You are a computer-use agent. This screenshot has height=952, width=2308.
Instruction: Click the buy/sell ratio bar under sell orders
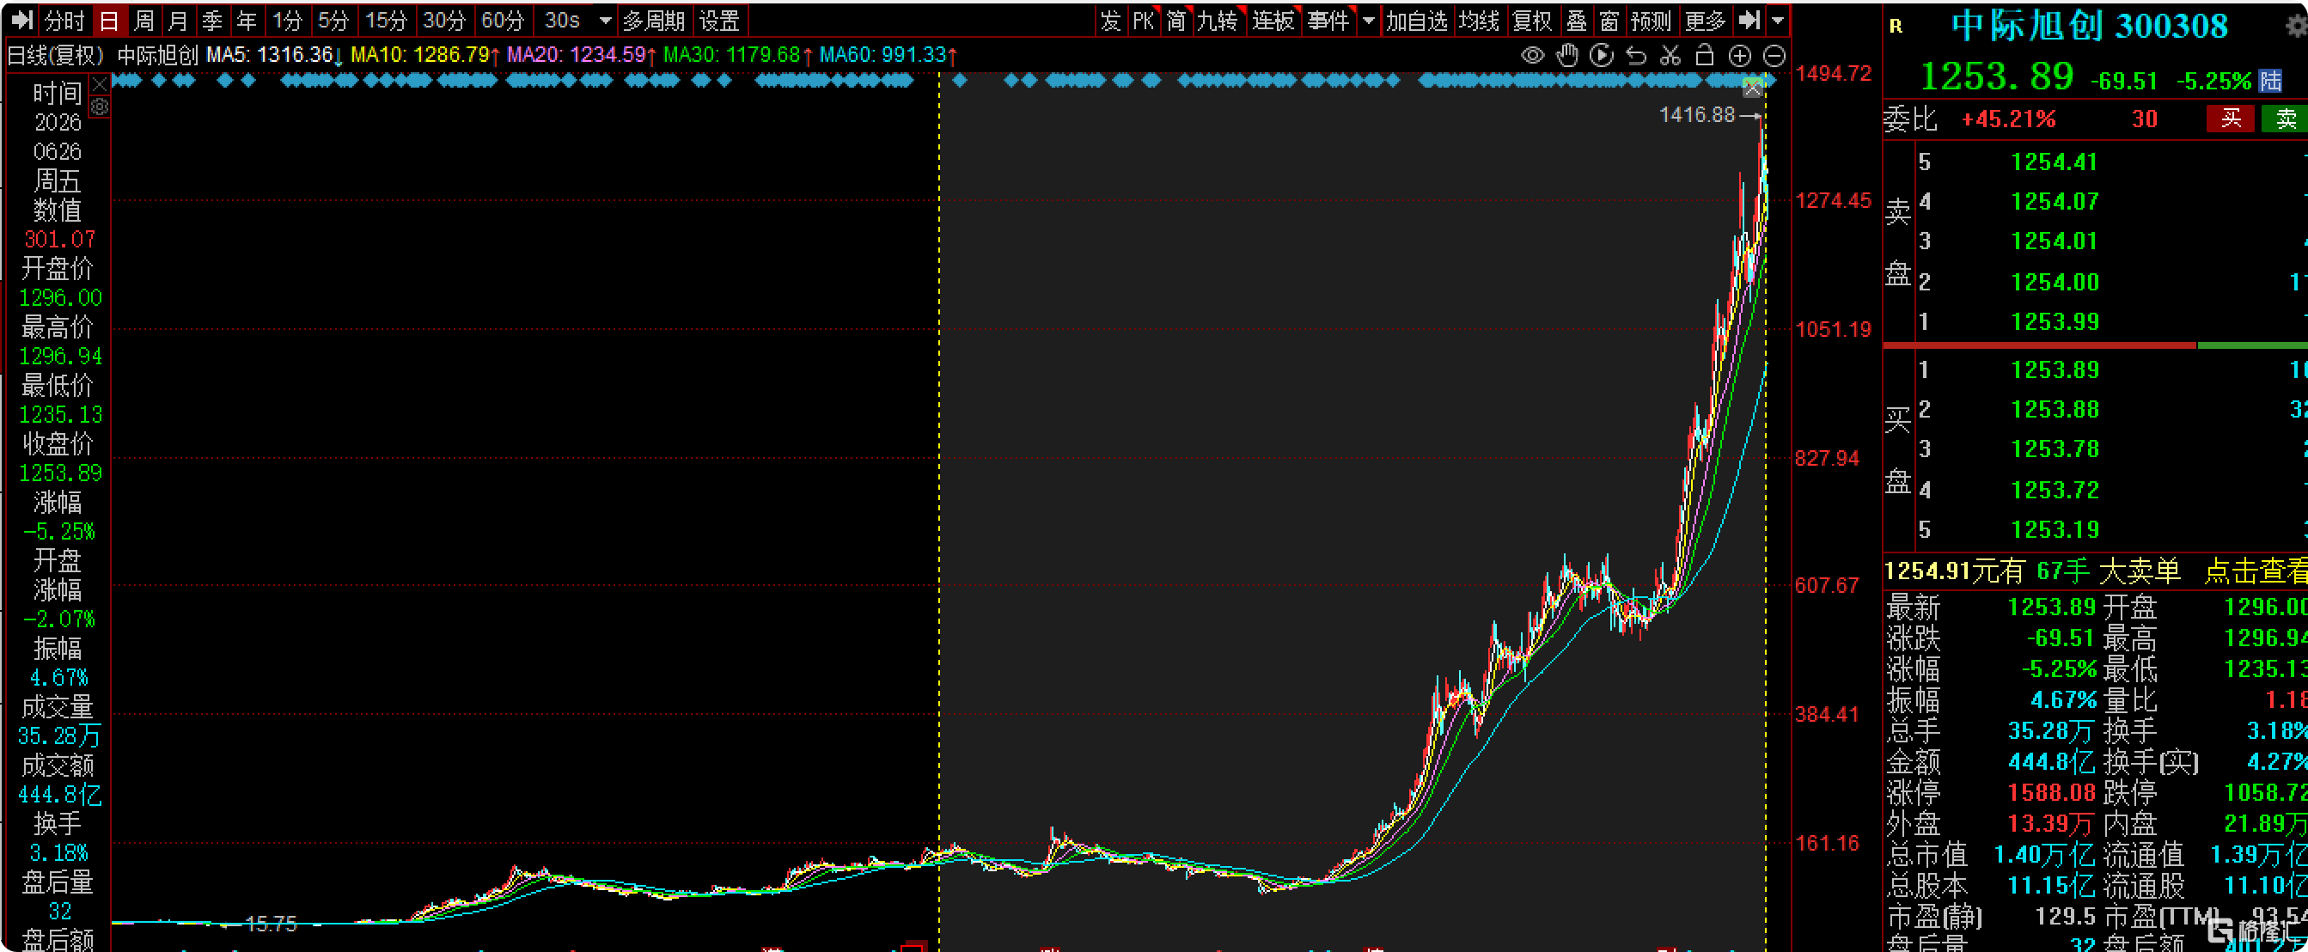coord(2095,345)
